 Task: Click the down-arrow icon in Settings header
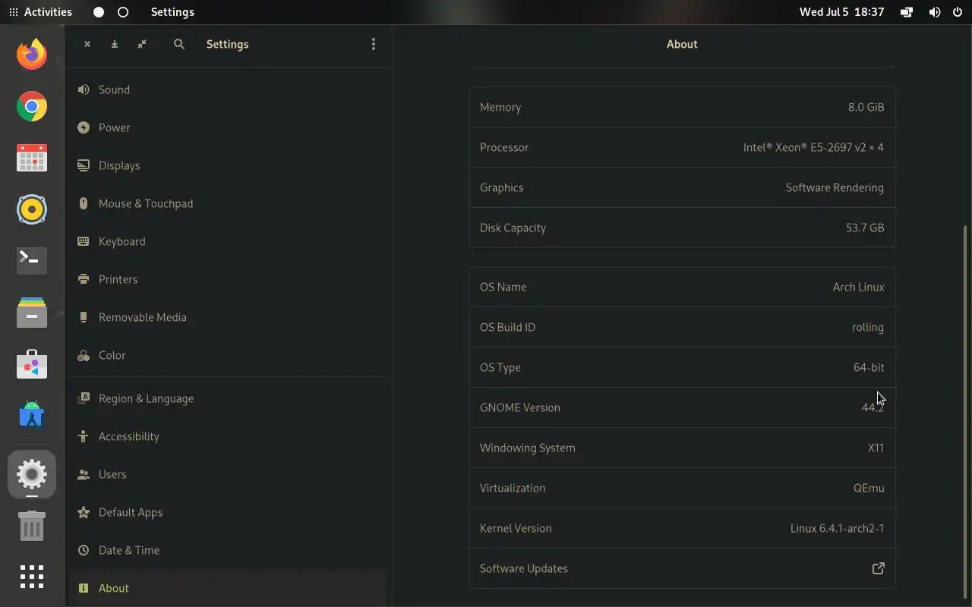[x=115, y=44]
